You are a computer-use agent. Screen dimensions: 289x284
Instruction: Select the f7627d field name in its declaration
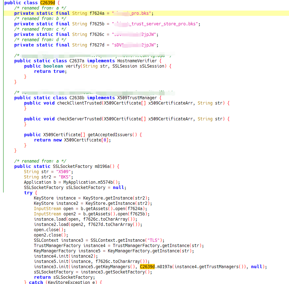pyautogui.click(x=97, y=45)
